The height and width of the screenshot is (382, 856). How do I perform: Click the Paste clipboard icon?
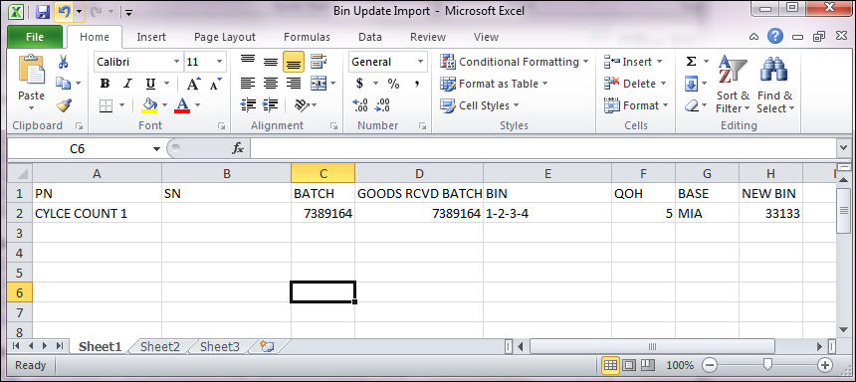tap(31, 70)
